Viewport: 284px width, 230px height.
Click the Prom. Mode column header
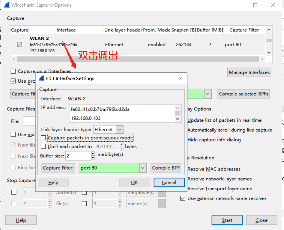pyautogui.click(x=157, y=30)
